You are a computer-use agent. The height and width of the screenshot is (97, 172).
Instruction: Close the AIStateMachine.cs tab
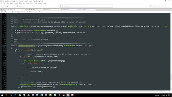coord(76,10)
